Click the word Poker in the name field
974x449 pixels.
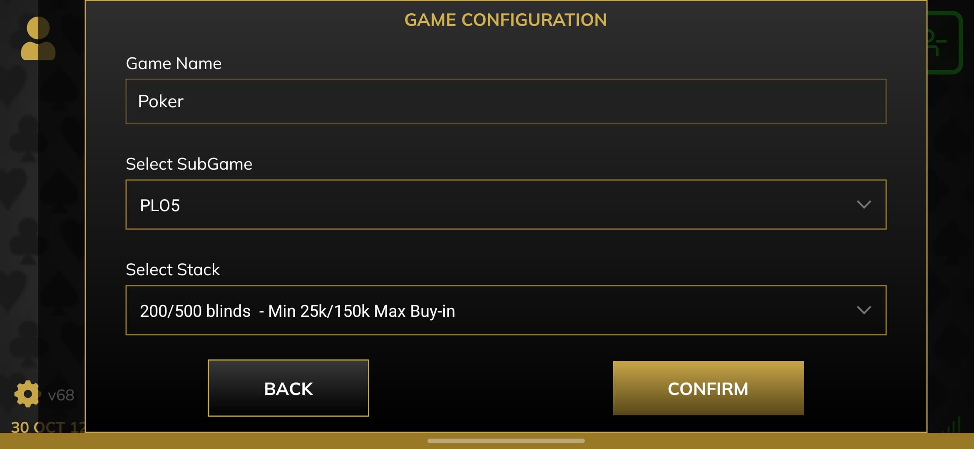pos(161,101)
